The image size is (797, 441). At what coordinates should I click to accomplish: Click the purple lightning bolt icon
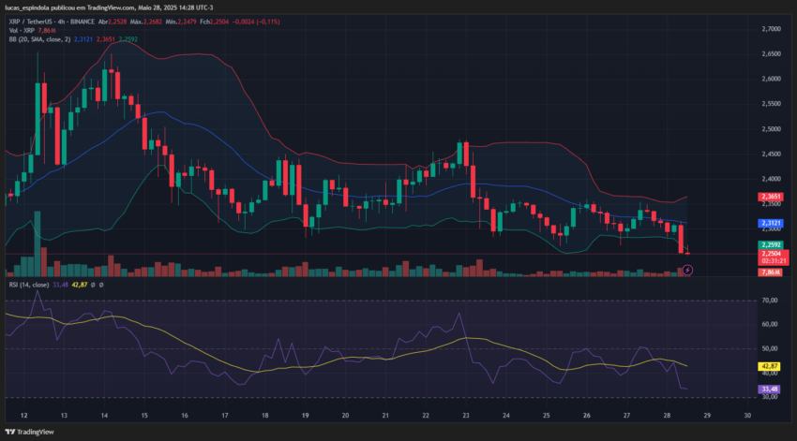click(687, 270)
